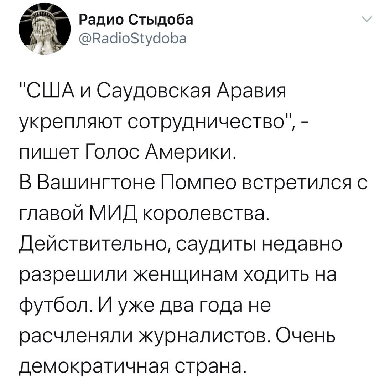The width and height of the screenshot is (390, 385).
Task: Expand the tweet options chevron
Action: click(x=366, y=19)
